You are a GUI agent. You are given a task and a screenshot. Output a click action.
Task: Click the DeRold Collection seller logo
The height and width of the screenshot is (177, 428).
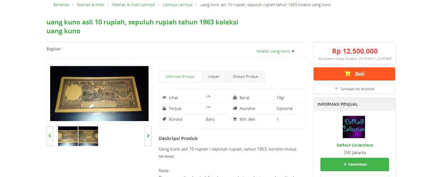point(354,127)
